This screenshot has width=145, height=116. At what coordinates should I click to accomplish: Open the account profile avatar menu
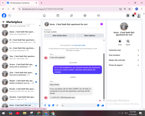139,16
